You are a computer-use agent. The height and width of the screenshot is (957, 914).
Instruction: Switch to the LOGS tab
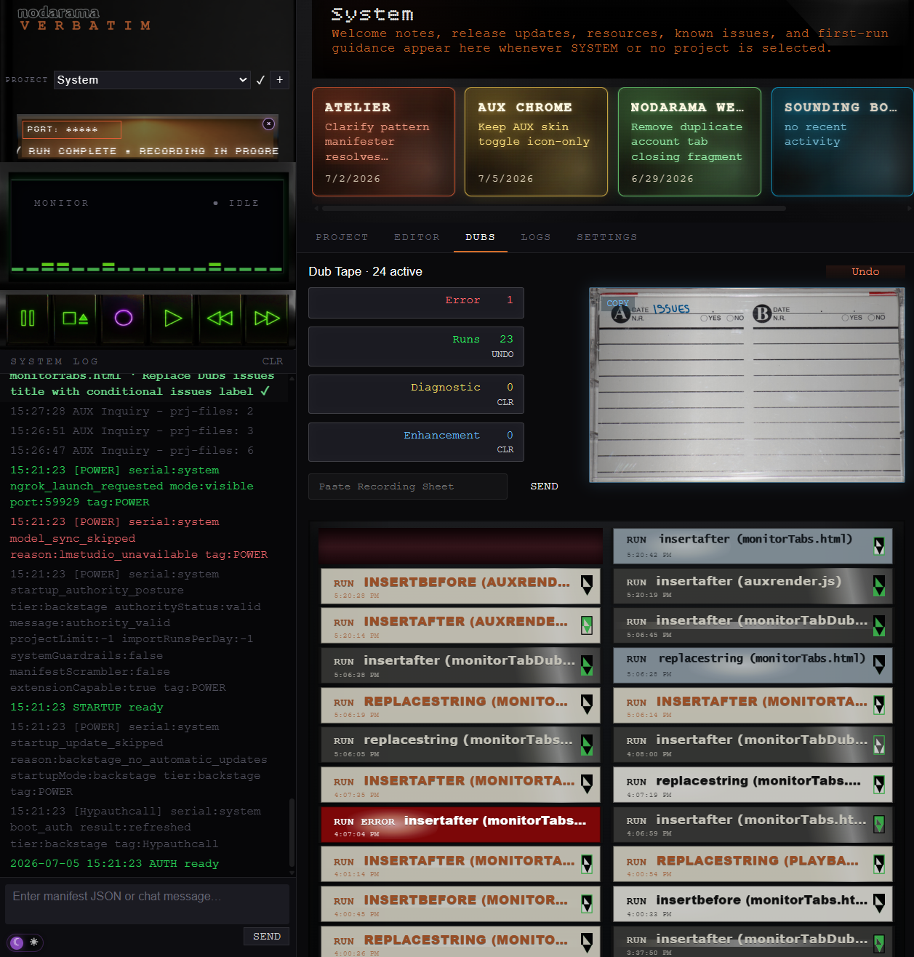[536, 237]
